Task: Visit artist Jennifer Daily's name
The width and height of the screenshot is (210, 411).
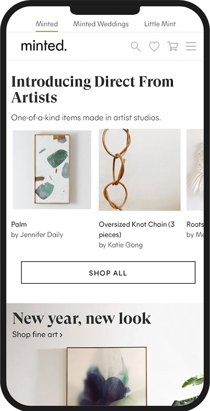Action: point(37,235)
